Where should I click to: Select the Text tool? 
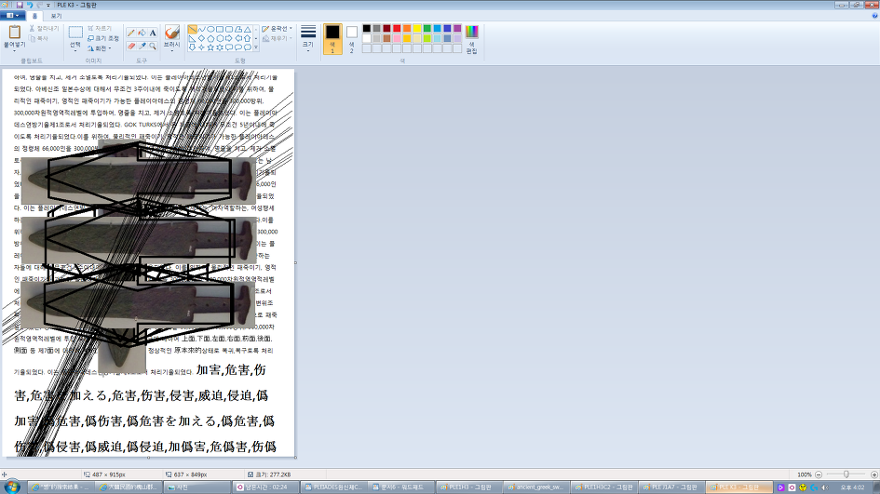pyautogui.click(x=153, y=33)
